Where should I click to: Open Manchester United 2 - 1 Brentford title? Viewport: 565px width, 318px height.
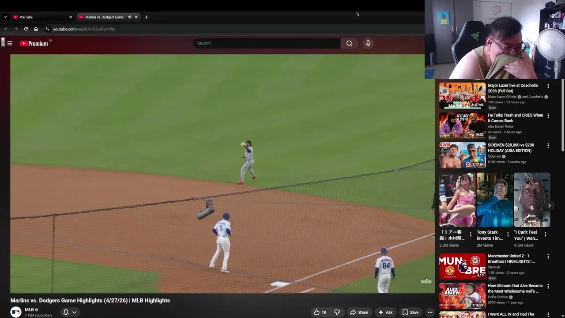[512, 258]
